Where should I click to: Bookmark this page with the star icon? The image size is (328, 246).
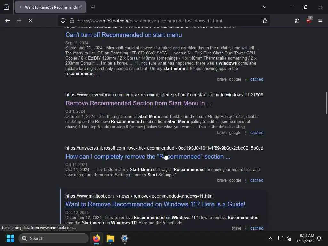pos(265,20)
